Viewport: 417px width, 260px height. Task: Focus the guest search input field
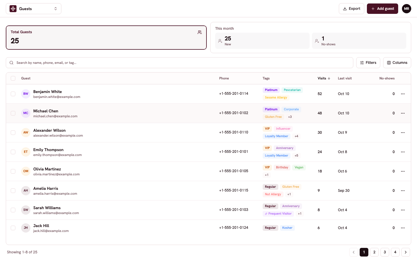[180, 63]
